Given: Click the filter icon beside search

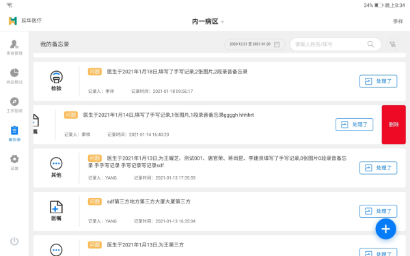Looking at the screenshot, I should [x=392, y=44].
